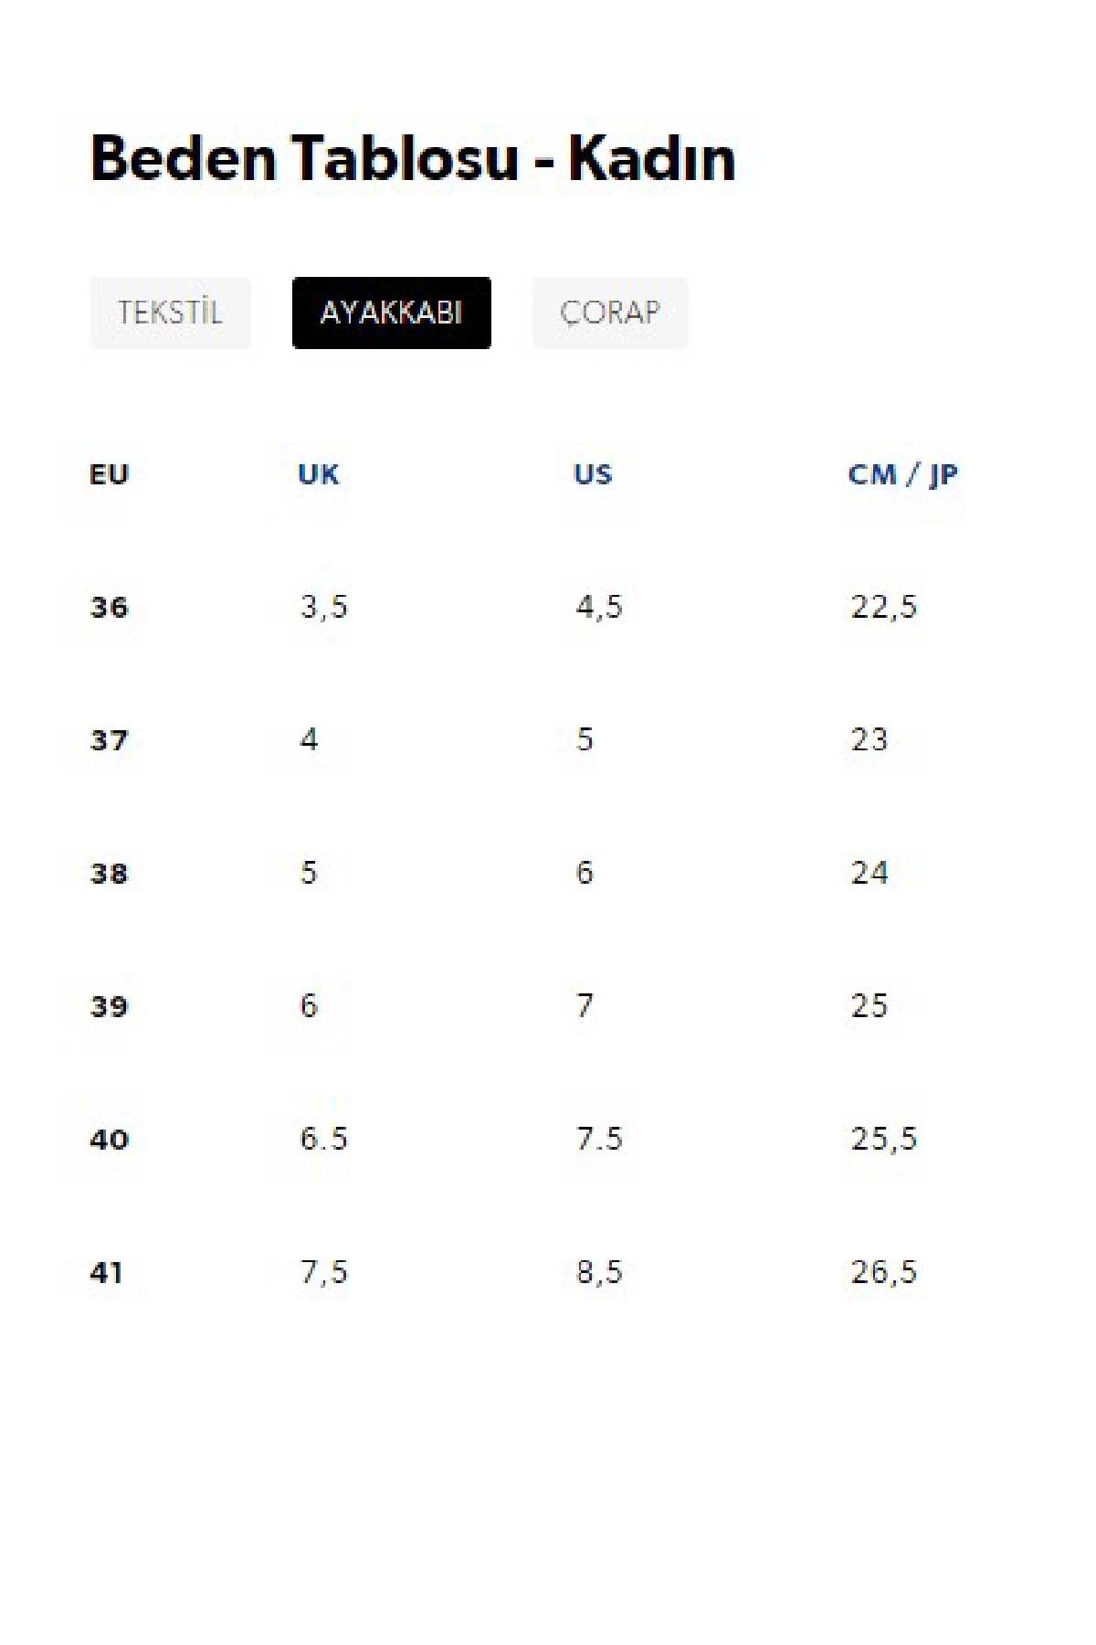This screenshot has height=1645, width=1096.
Task: Select EU size 38 row label
Action: click(x=110, y=874)
